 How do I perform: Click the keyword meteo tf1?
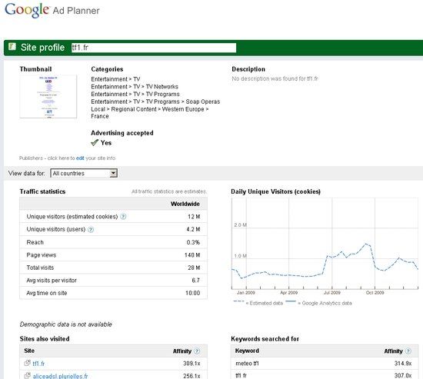coord(247,364)
